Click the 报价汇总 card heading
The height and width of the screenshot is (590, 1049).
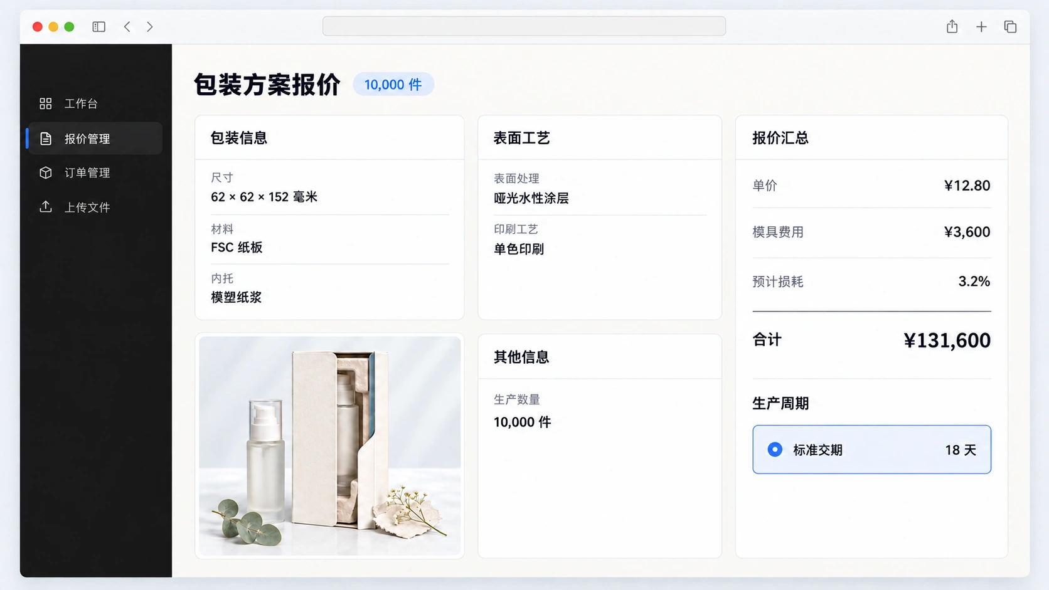pyautogui.click(x=780, y=138)
